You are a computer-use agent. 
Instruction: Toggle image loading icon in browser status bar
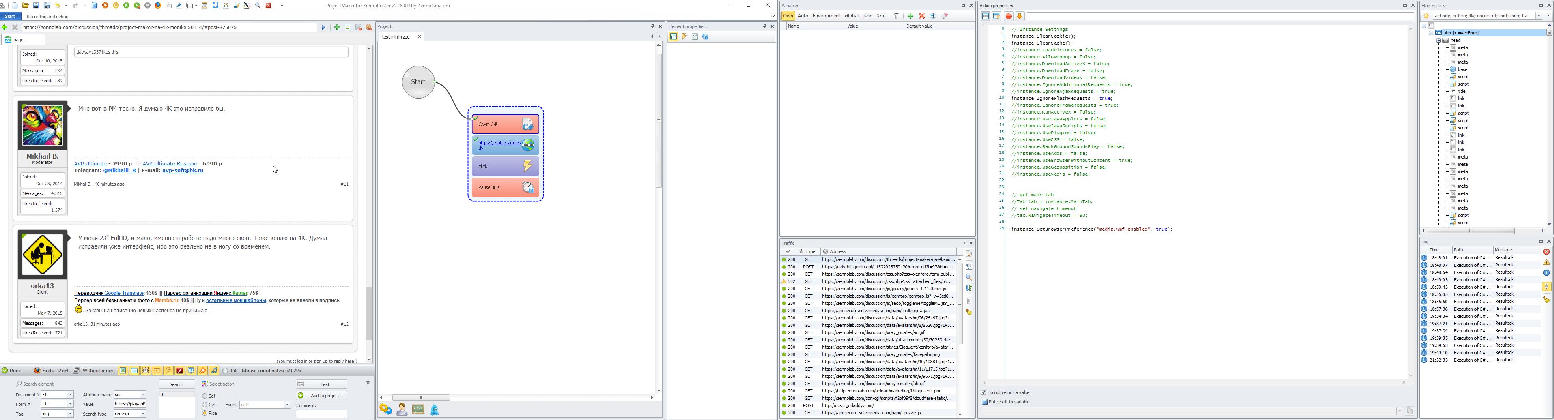(x=123, y=371)
